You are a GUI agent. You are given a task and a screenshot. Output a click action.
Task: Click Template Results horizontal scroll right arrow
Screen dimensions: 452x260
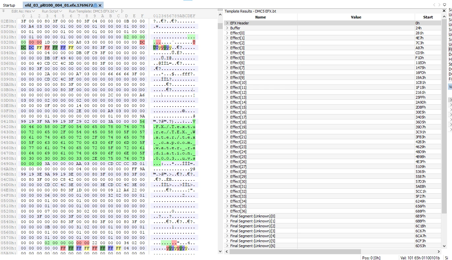439,251
